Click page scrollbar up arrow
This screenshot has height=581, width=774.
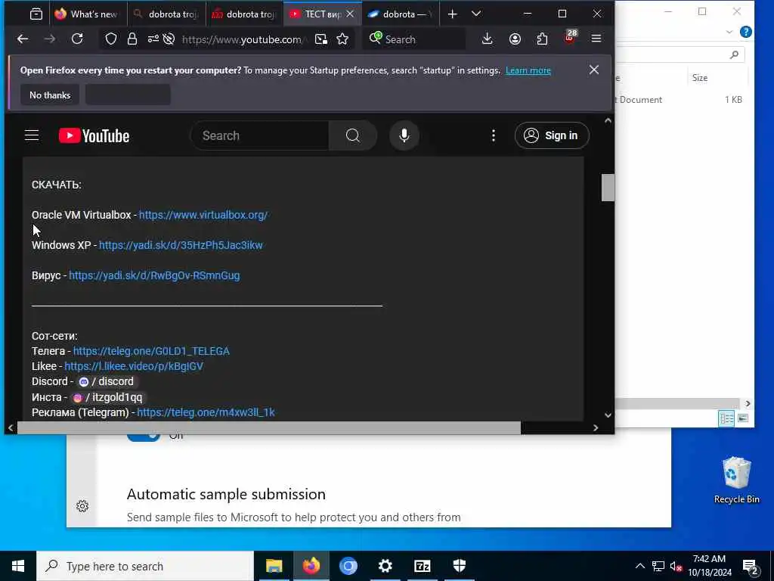(x=608, y=120)
